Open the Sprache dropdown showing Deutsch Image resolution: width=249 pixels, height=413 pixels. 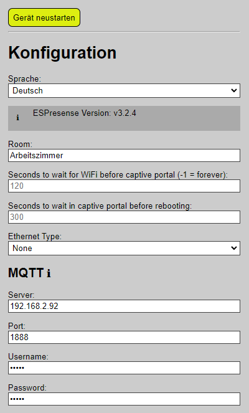click(124, 90)
